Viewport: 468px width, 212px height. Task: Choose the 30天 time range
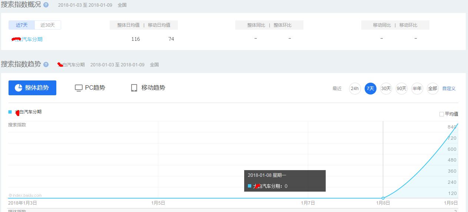coord(386,89)
